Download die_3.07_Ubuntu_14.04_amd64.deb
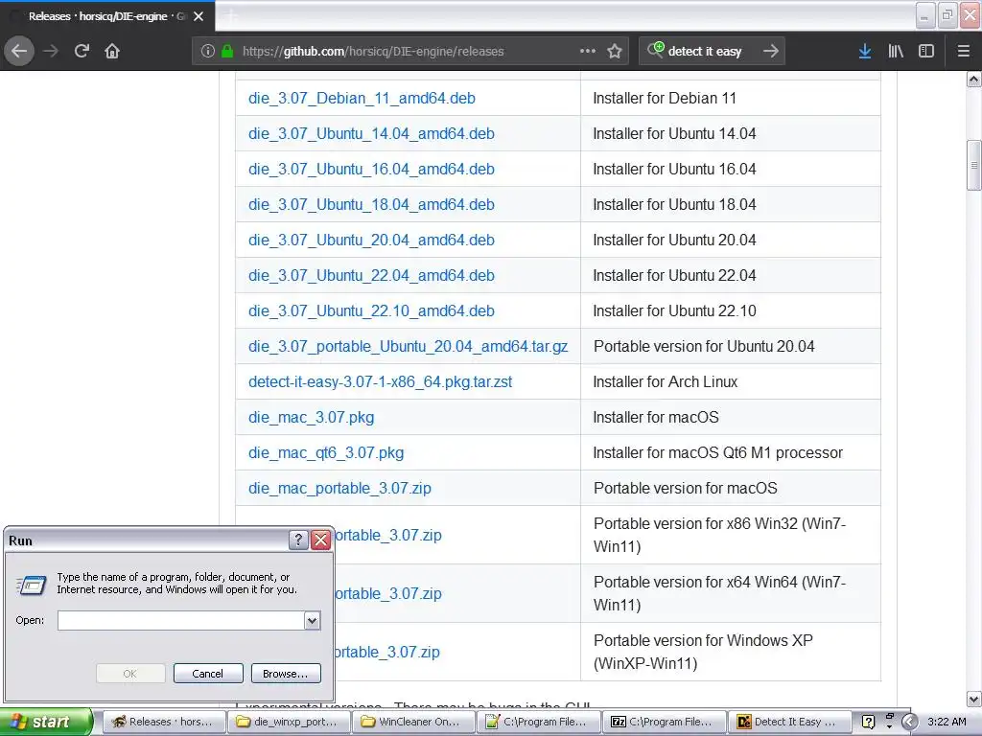982x736 pixels. click(371, 133)
